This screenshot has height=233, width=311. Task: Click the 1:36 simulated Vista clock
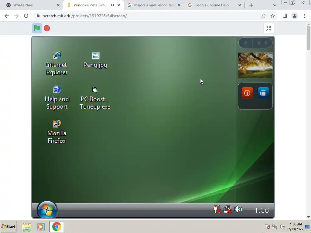[262, 210]
